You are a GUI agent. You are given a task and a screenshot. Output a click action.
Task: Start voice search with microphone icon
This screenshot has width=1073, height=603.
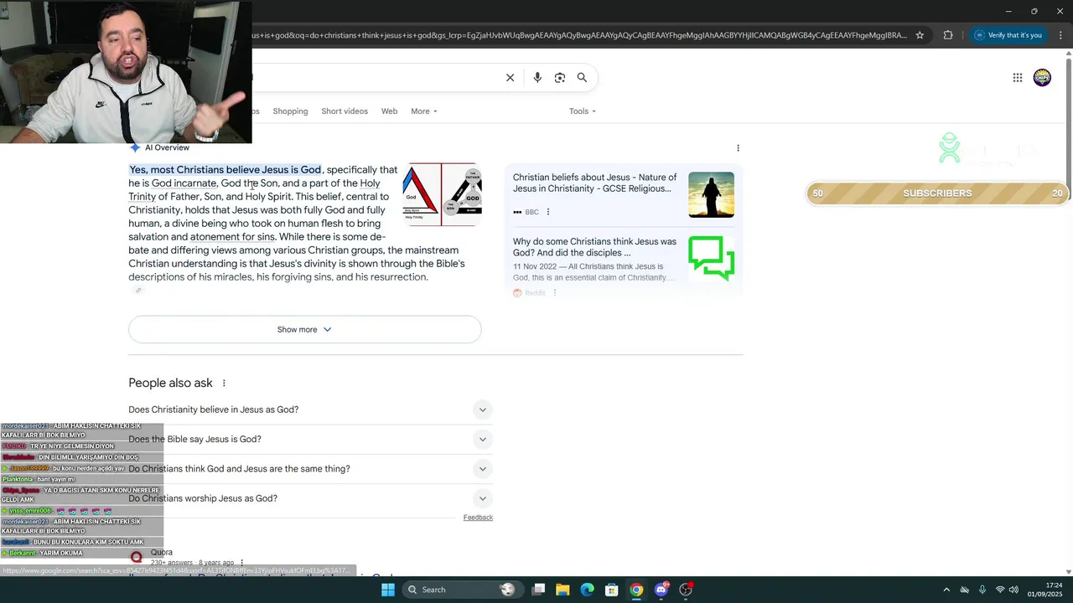537,78
